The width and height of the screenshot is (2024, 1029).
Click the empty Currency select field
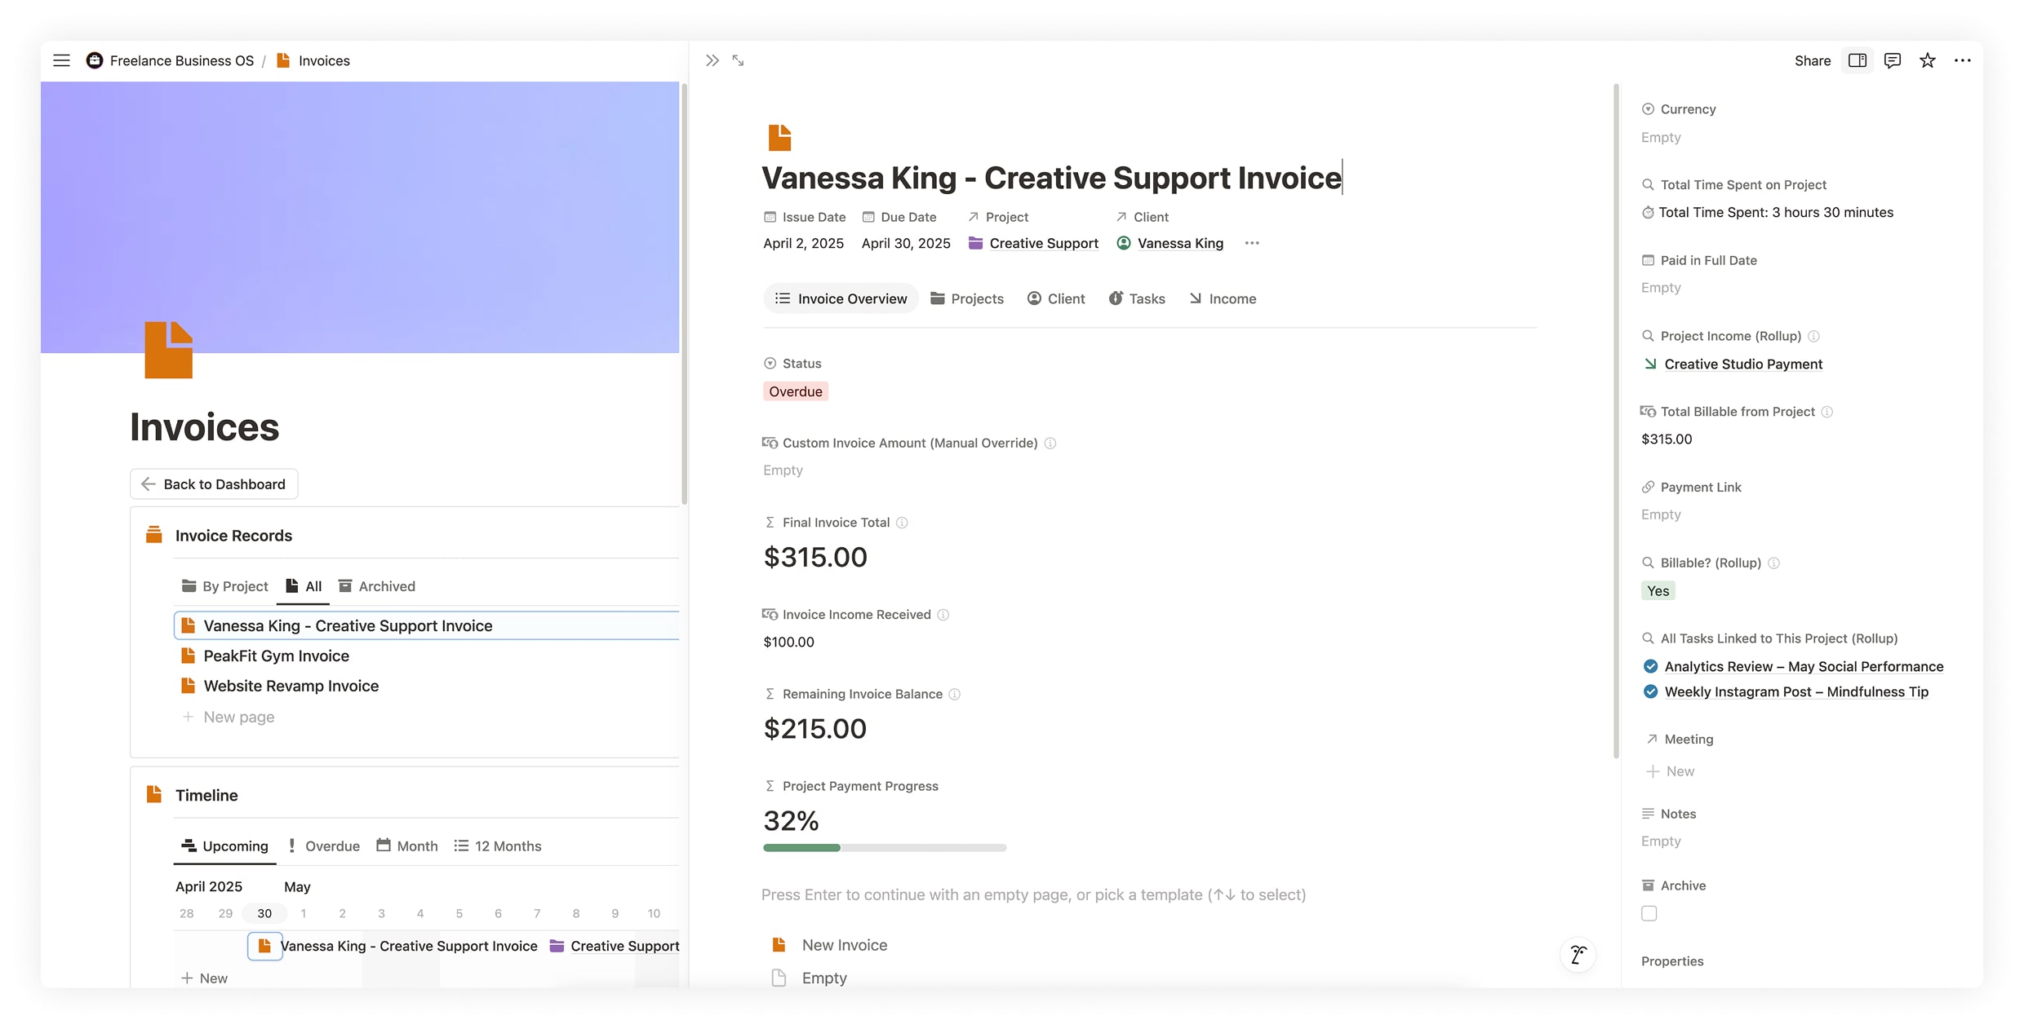click(x=1661, y=137)
